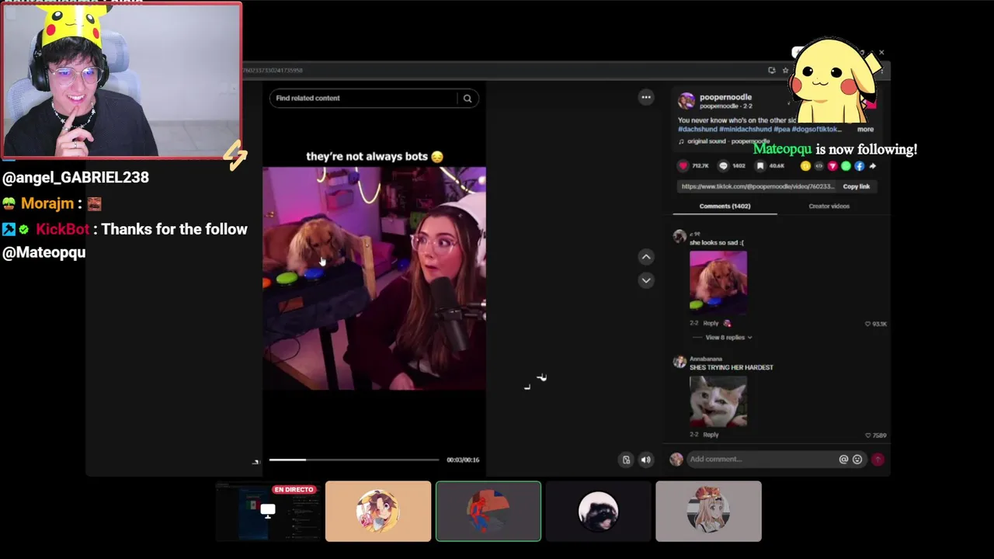Select the anime girl avatar participant tile
The image size is (994, 559).
[x=378, y=511]
